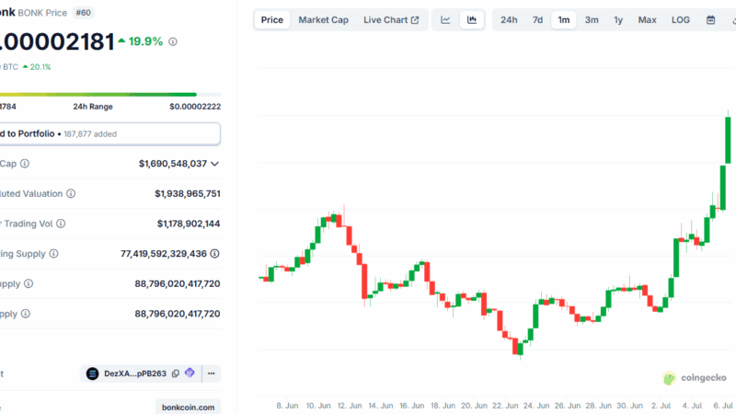Click info icon in the 88,796,020,417,720 row above Max Supply
736x414 pixels.
[29, 283]
